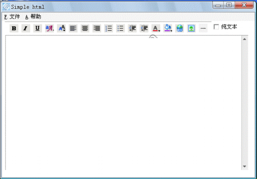Maximize the Simple html window
This screenshot has width=257, height=179.
[229, 5]
